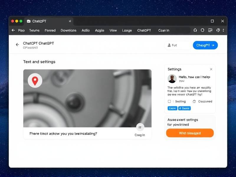Toggle the Occurred option in Settings panel
236x177 pixels.
pyautogui.click(x=194, y=101)
